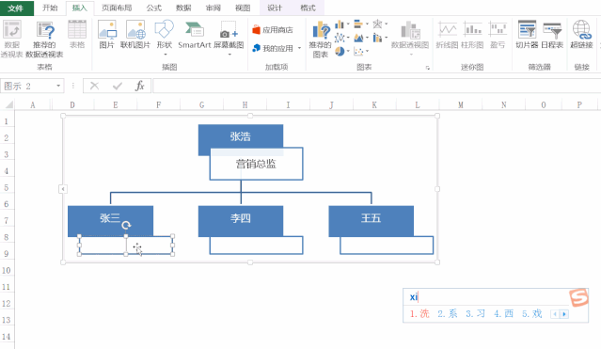Viewport: 601px width, 349px height.
Task: Switch to the Home tab
Action: [50, 8]
